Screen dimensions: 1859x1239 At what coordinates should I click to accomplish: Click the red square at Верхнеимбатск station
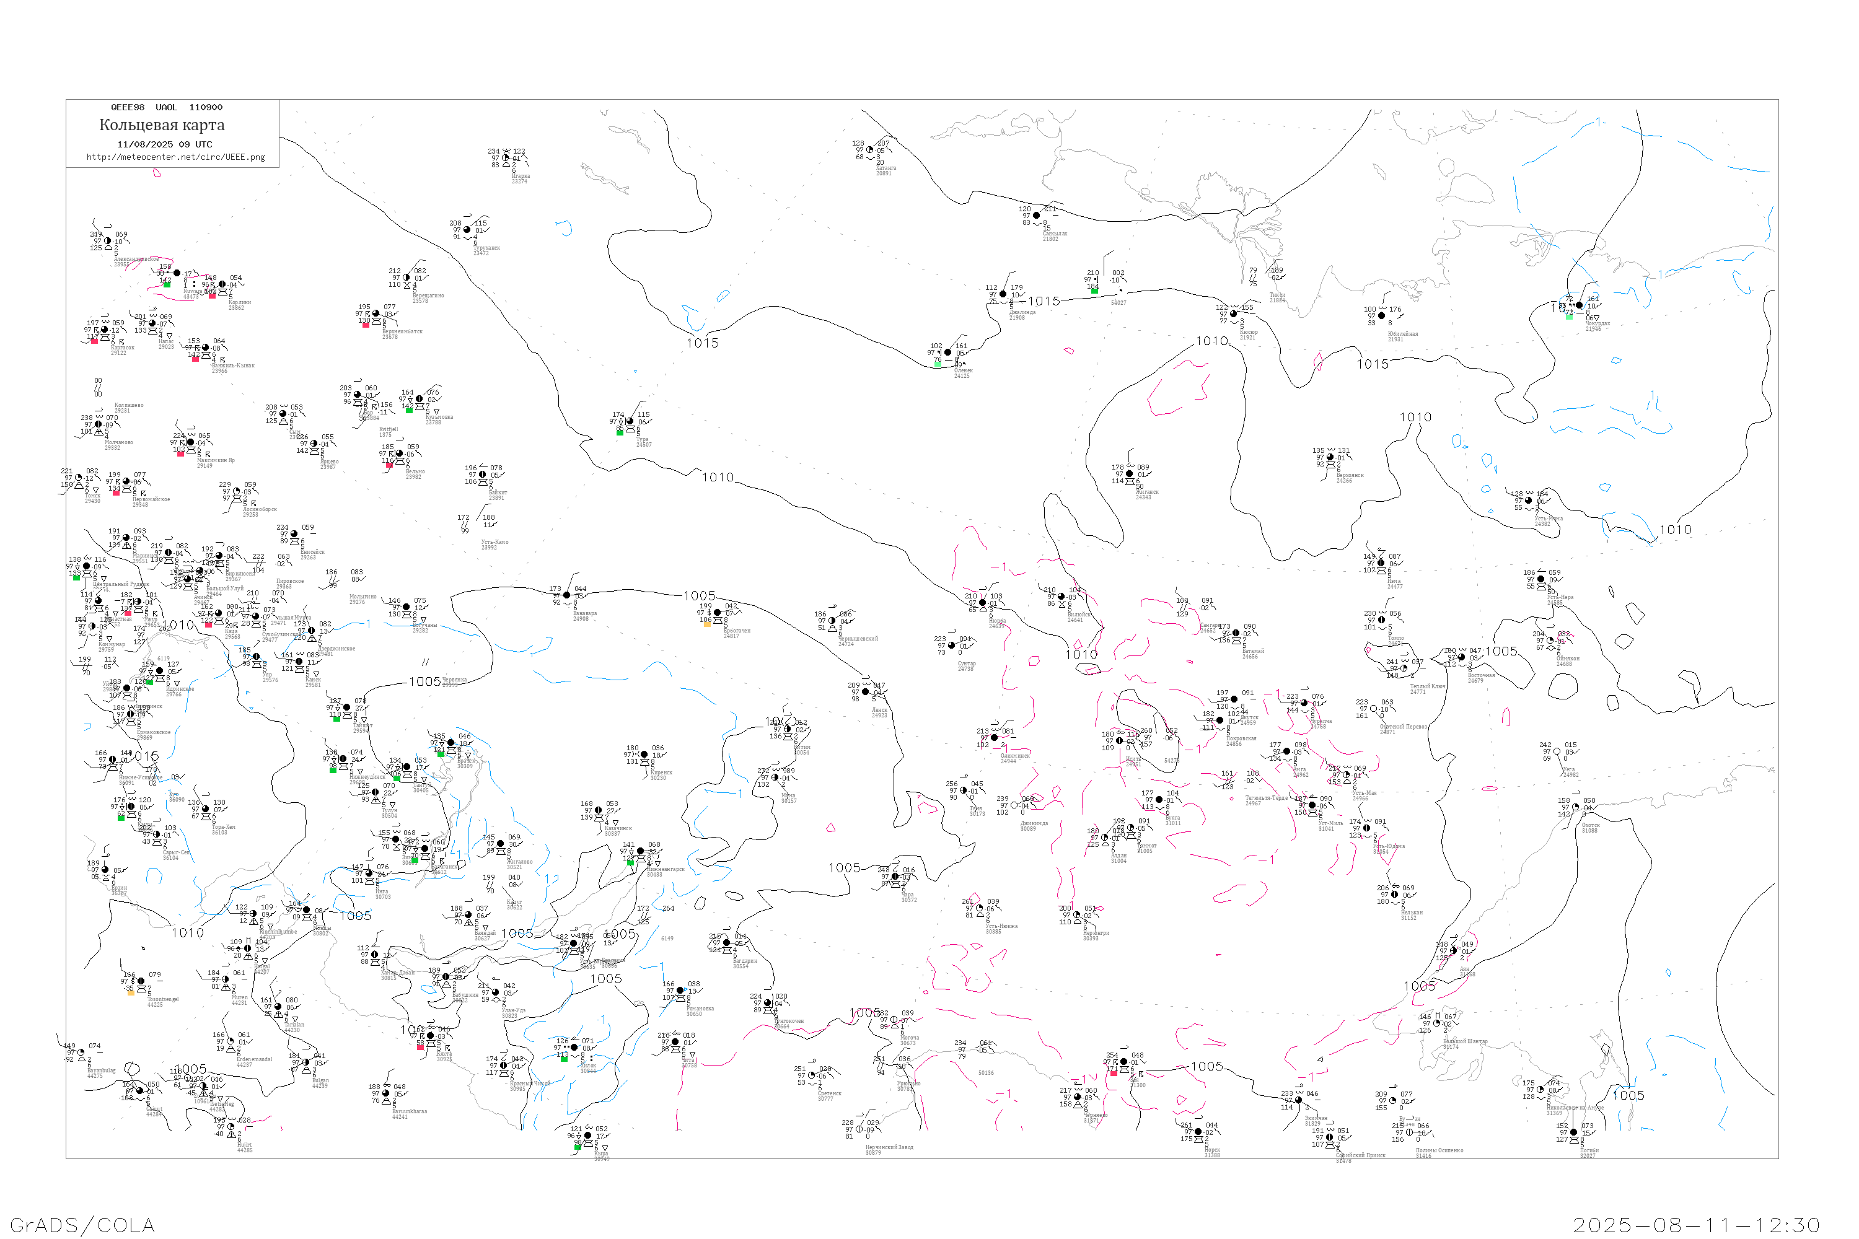(366, 325)
